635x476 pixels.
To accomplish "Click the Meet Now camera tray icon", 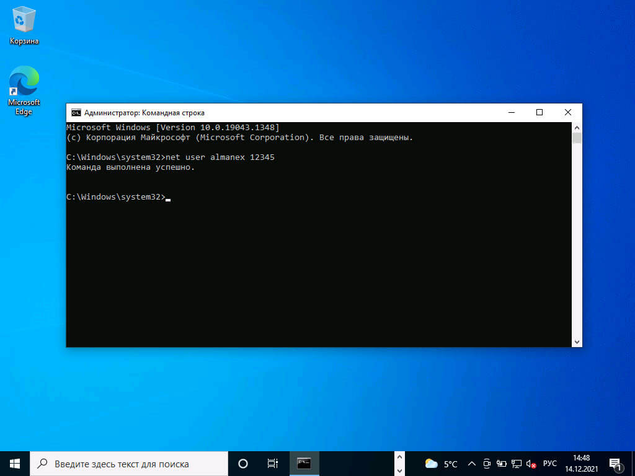I will coord(487,464).
